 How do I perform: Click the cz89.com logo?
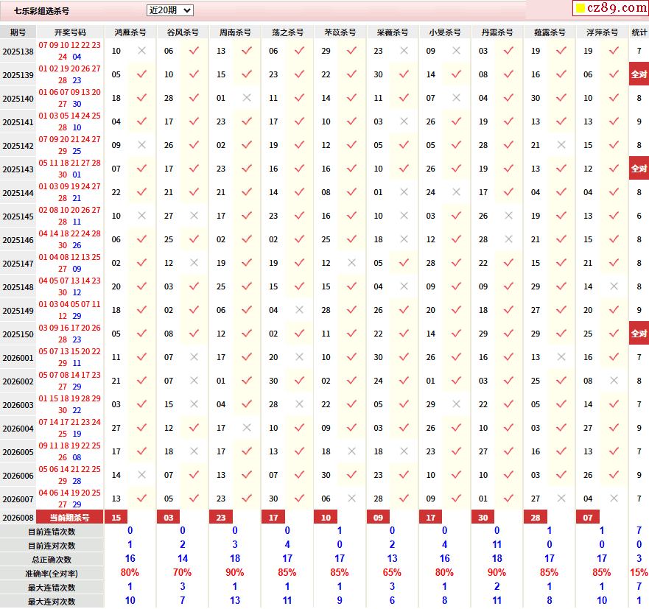[611, 8]
